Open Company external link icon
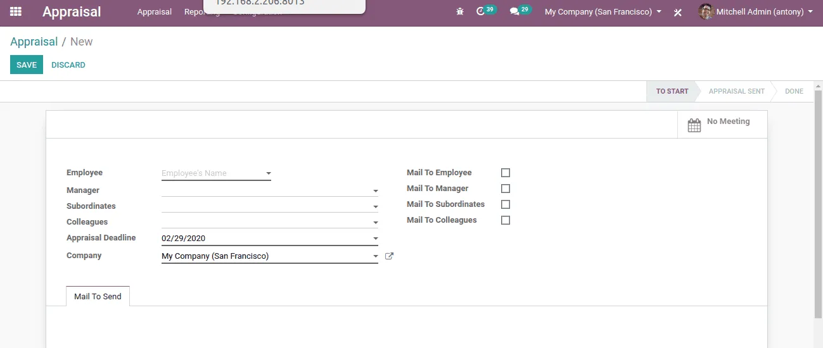The height and width of the screenshot is (348, 823). coord(390,256)
